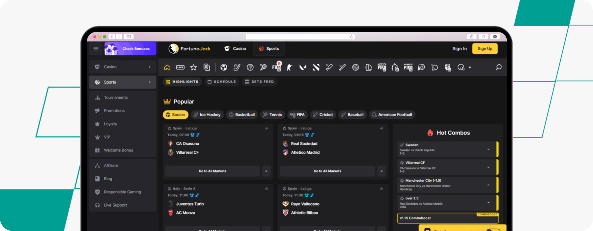593x231 pixels.
Task: Open the Check Bonuses banner
Action: point(130,49)
